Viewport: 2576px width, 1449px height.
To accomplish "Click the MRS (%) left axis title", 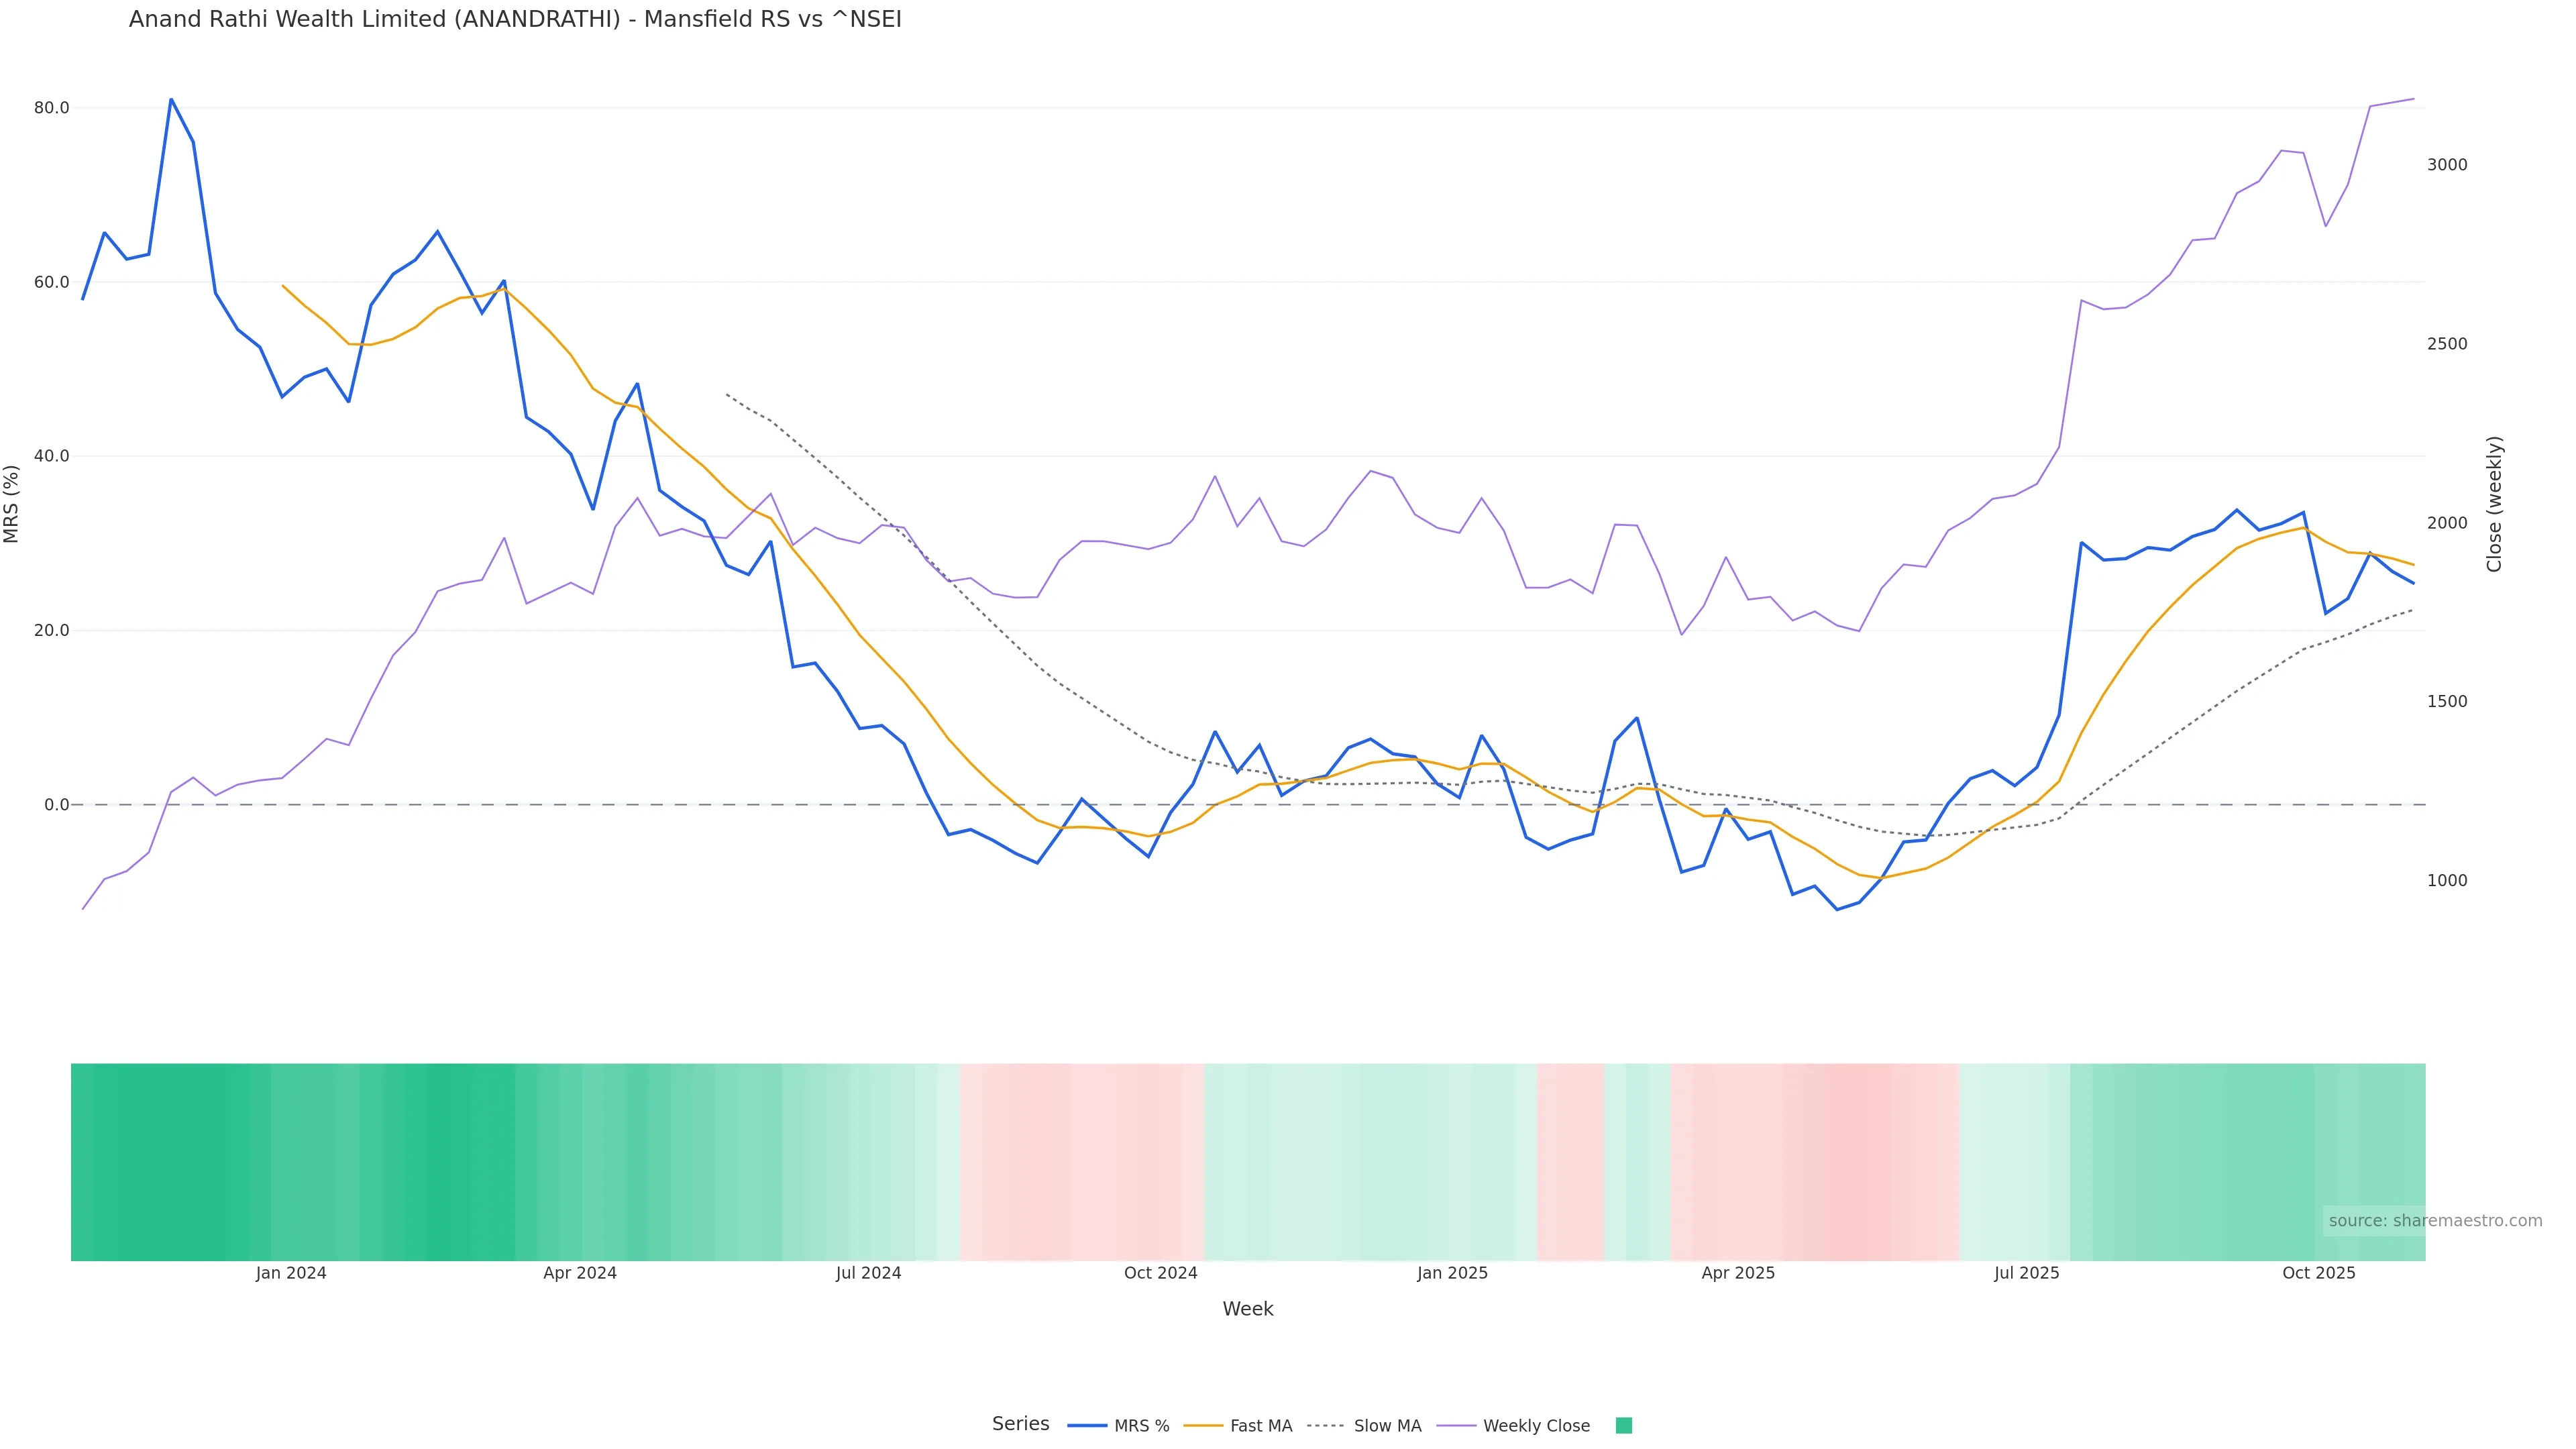I will pyautogui.click(x=12, y=503).
